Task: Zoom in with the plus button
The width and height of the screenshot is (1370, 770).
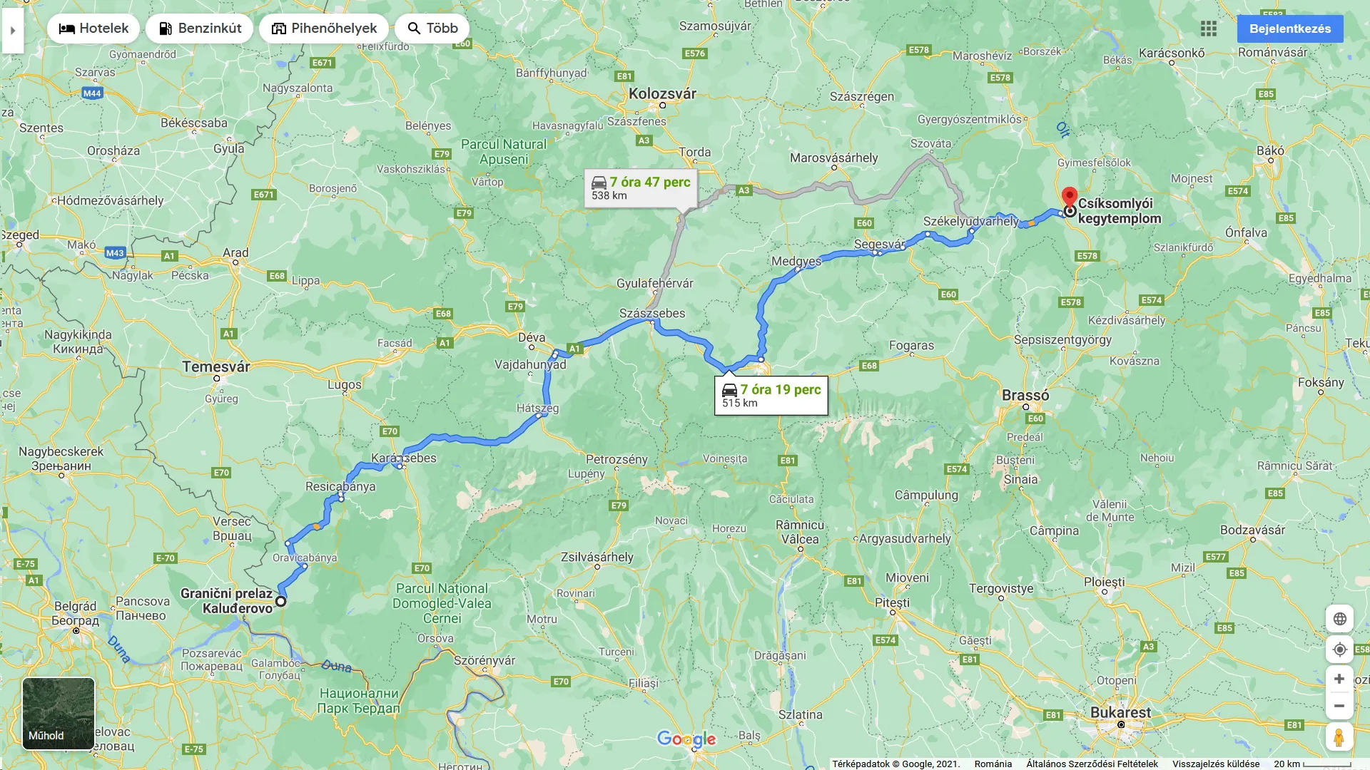Action: tap(1339, 679)
